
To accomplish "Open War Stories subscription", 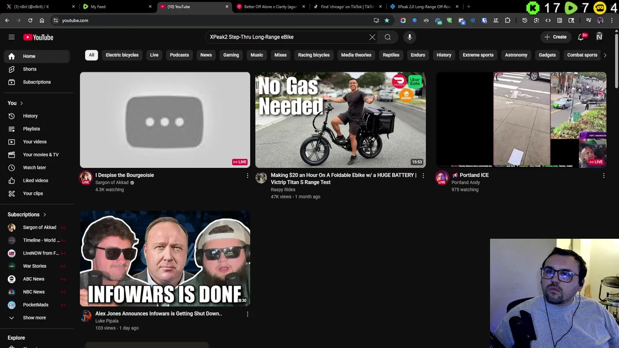I will click(x=38, y=266).
